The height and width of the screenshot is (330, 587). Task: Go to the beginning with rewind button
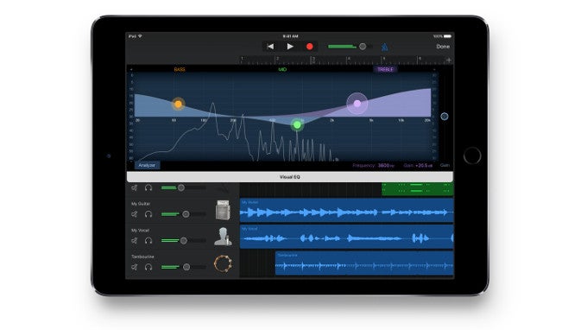[270, 47]
